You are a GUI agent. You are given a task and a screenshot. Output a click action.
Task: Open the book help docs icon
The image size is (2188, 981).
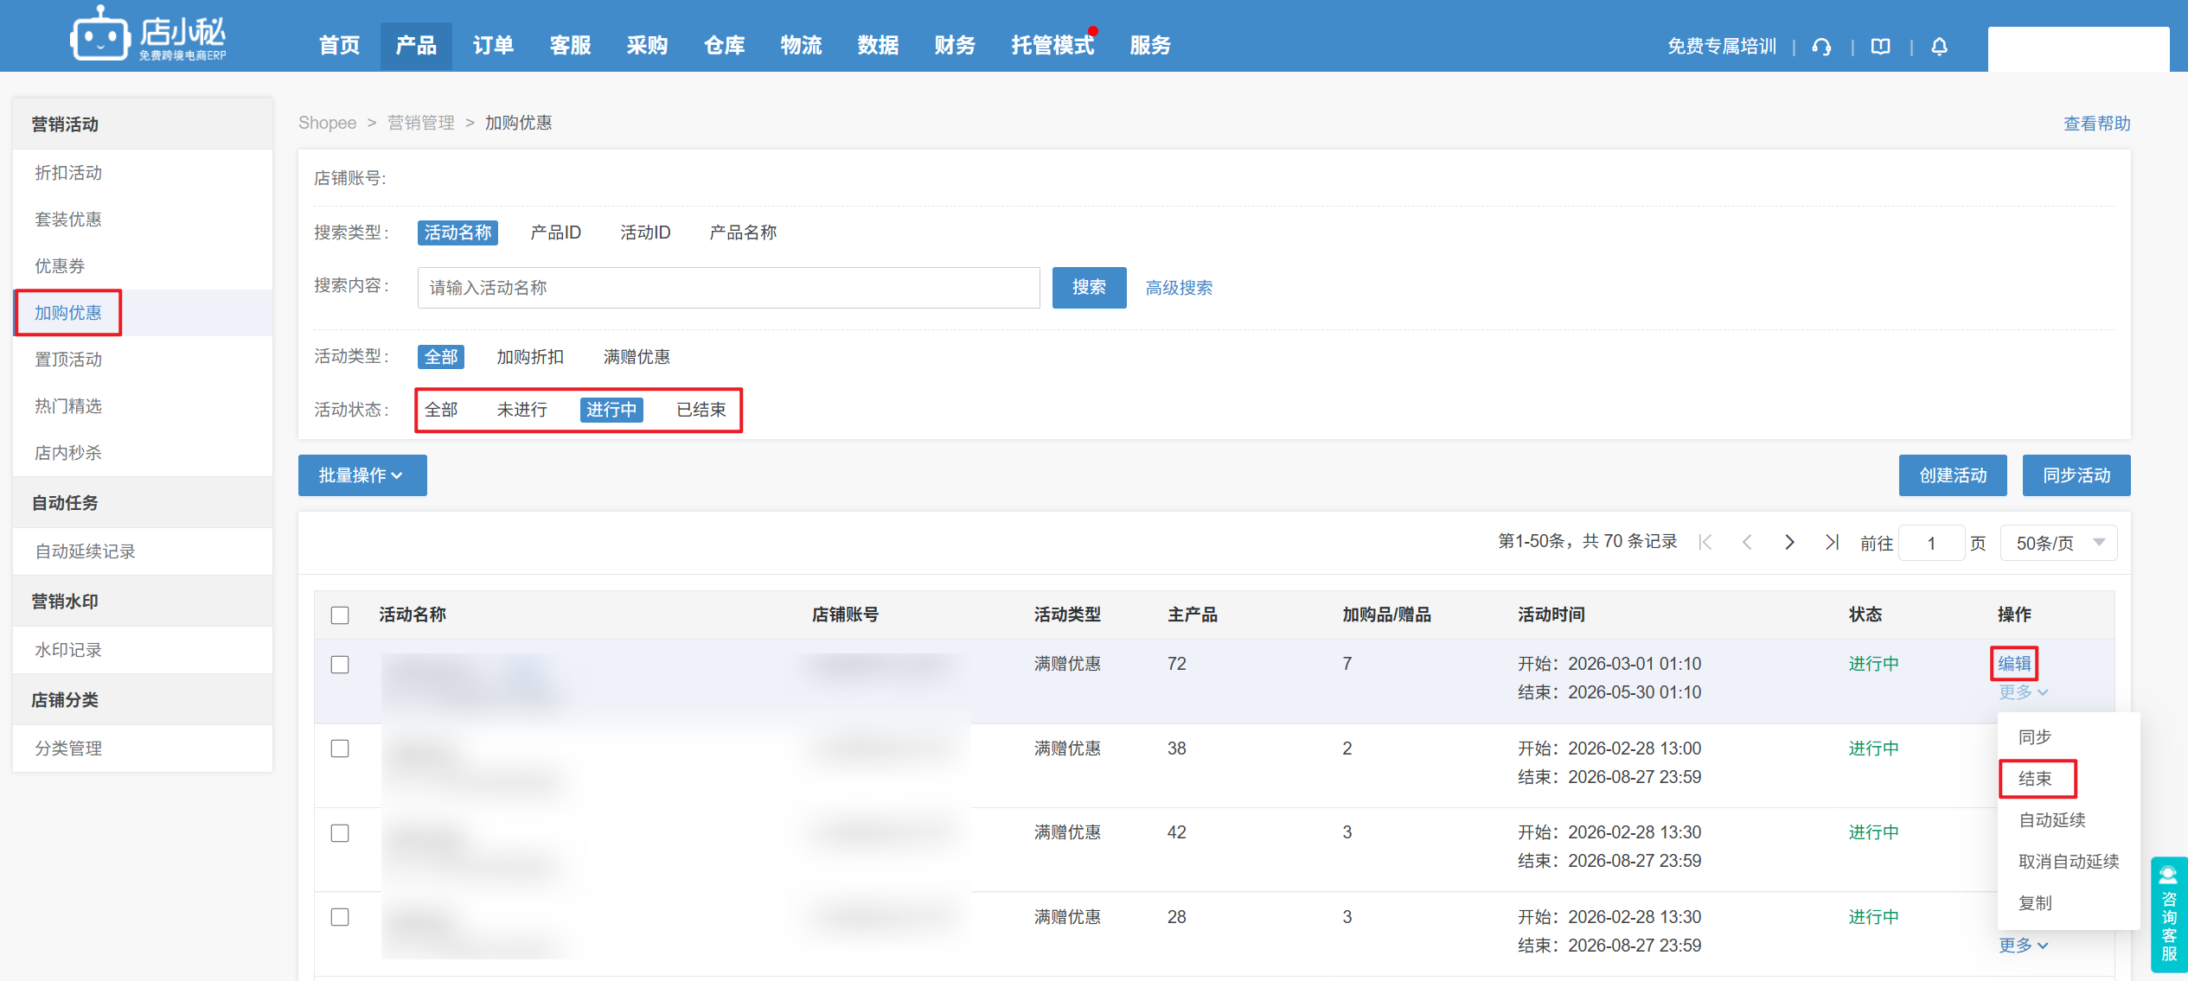[1880, 47]
